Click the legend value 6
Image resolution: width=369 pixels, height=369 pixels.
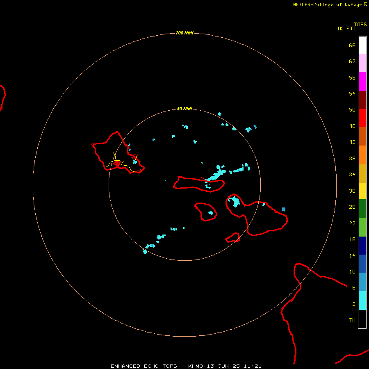point(354,287)
